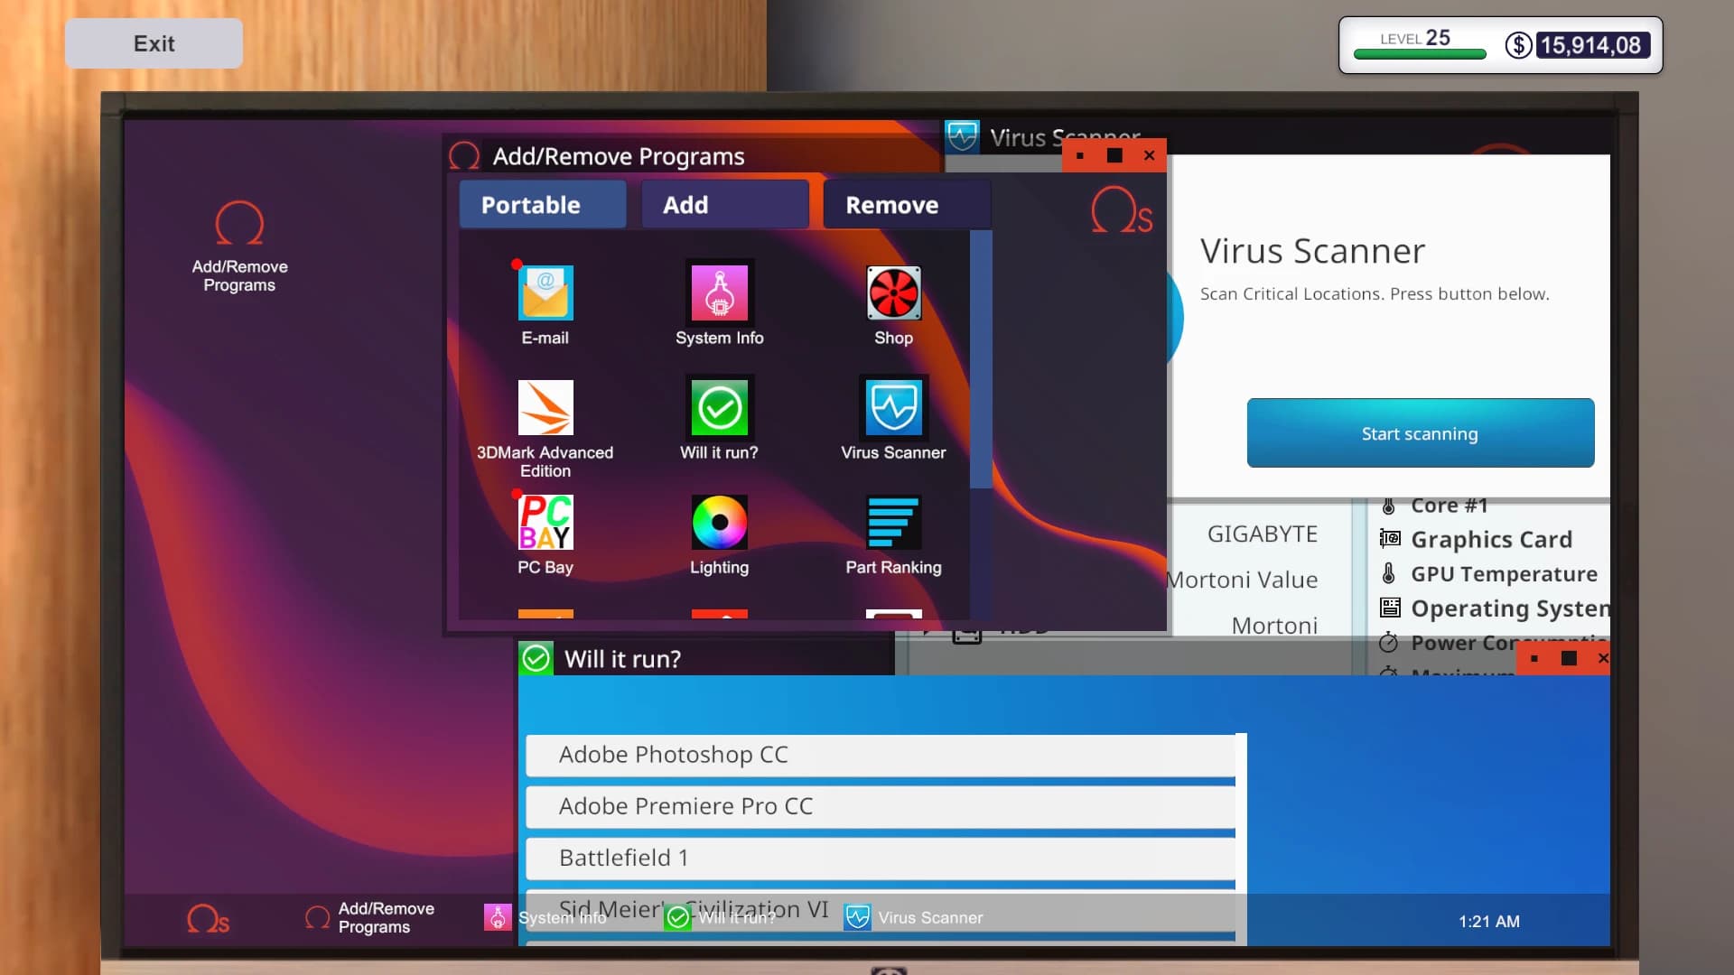Launch System Info from program list
The width and height of the screenshot is (1734, 975).
coord(720,293)
